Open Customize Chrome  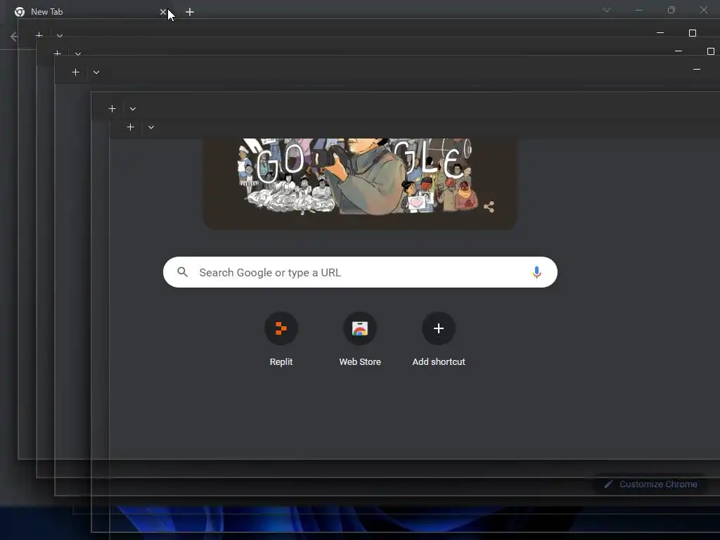(651, 484)
